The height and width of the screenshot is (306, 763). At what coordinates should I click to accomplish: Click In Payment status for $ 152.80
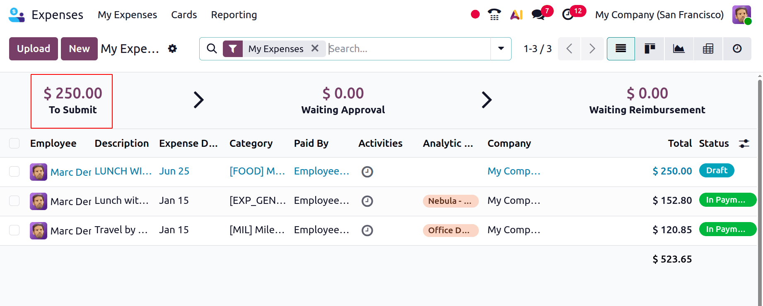[x=728, y=200]
